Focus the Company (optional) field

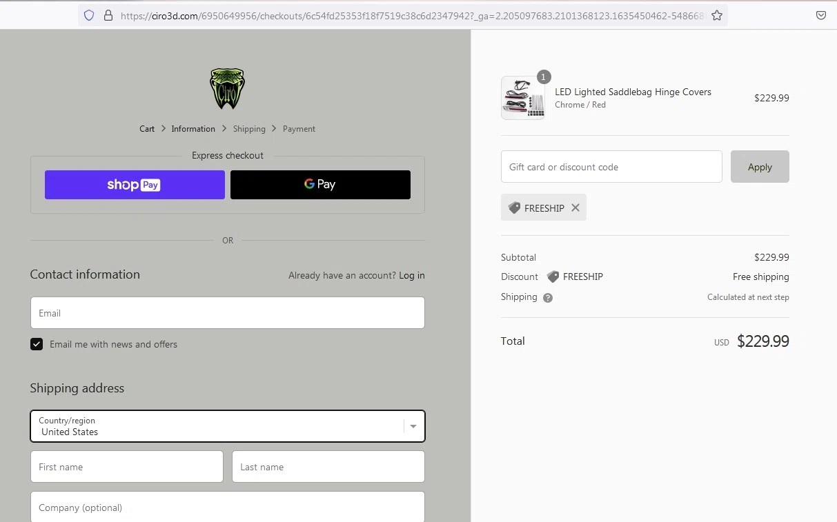228,507
